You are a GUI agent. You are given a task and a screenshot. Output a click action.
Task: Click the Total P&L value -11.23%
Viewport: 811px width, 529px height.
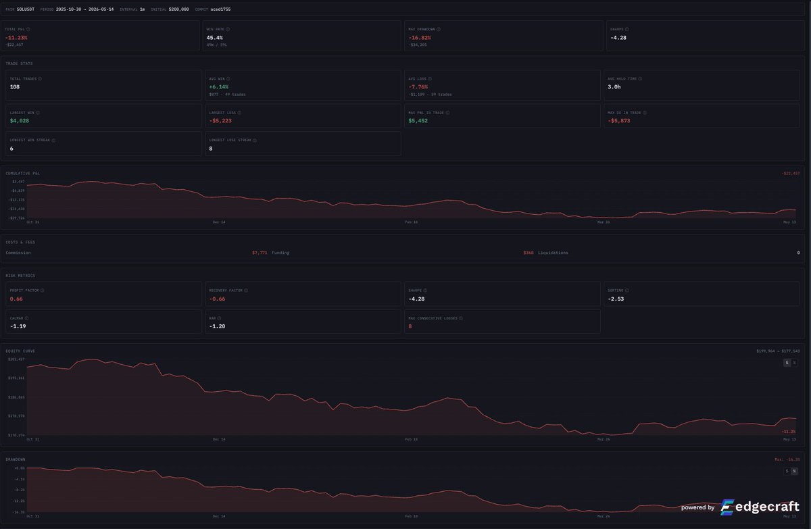pyautogui.click(x=16, y=38)
